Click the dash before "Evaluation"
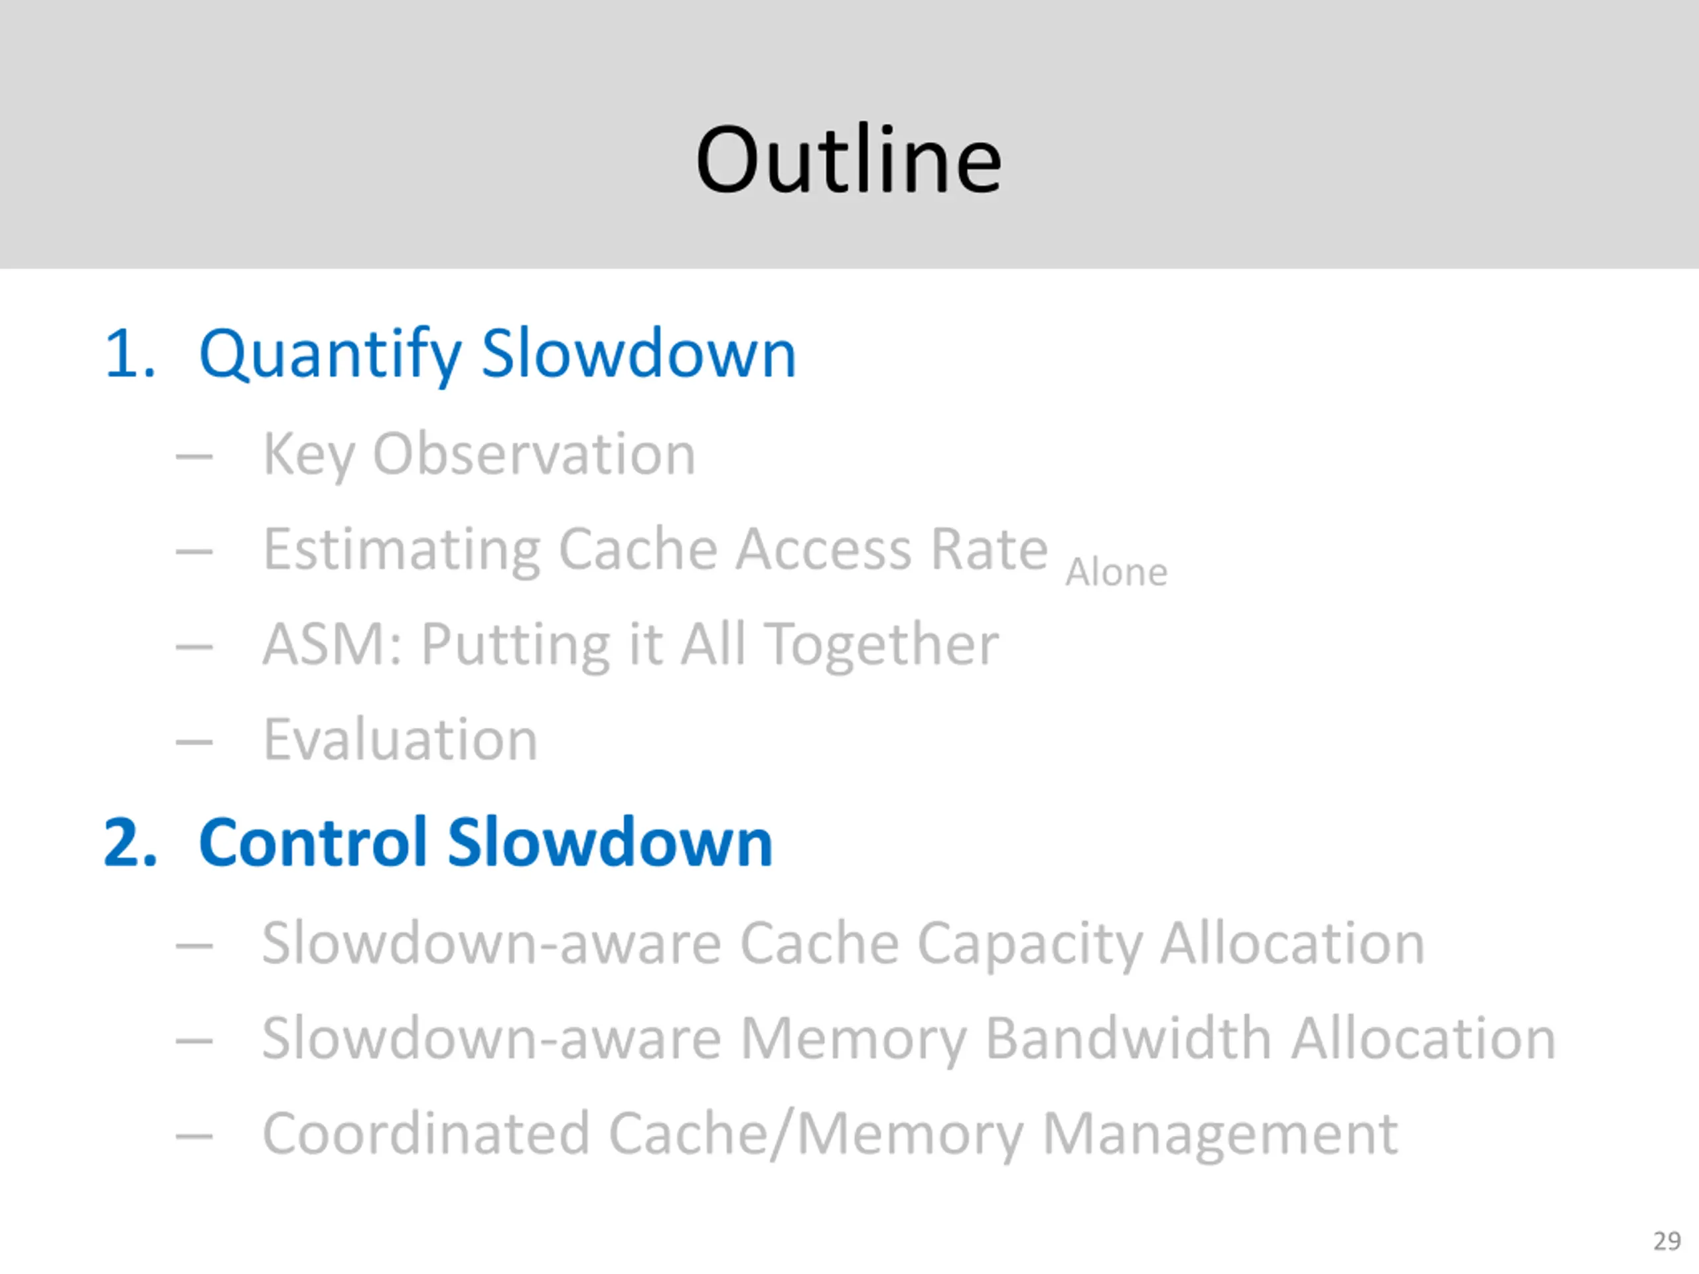The height and width of the screenshot is (1274, 1699). [x=194, y=743]
